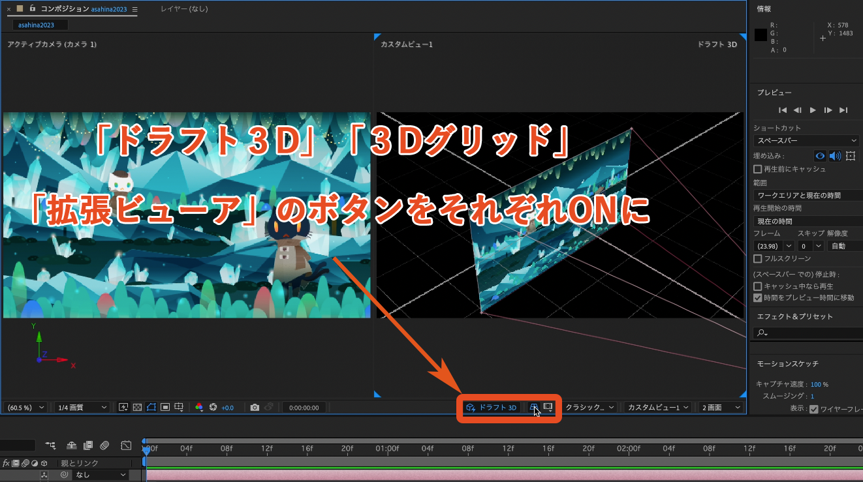Click parent pick whip spiral icon
Screen dimensions: 863x482
click(63, 475)
